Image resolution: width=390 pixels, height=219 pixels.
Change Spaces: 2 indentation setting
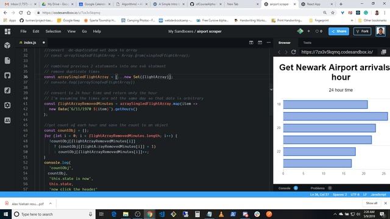point(340,195)
